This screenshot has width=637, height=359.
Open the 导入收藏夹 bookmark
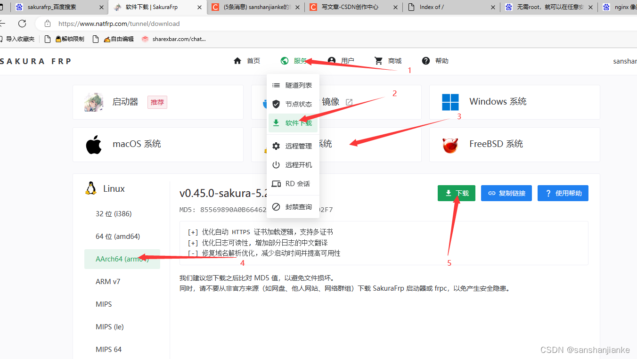(x=17, y=39)
